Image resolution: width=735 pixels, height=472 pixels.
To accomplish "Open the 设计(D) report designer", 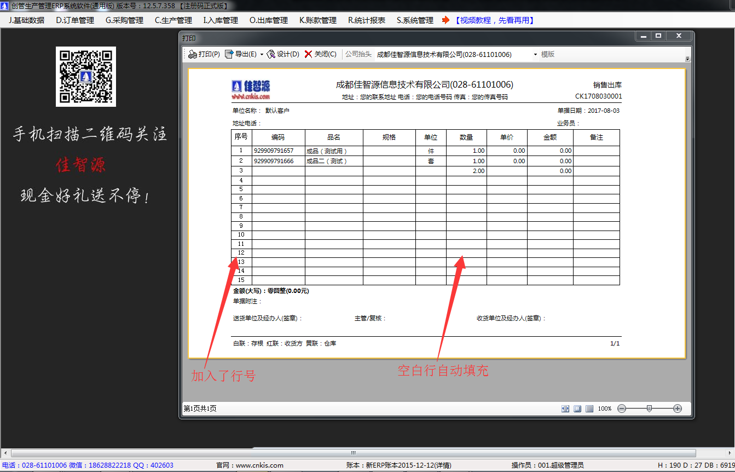I will coord(270,54).
